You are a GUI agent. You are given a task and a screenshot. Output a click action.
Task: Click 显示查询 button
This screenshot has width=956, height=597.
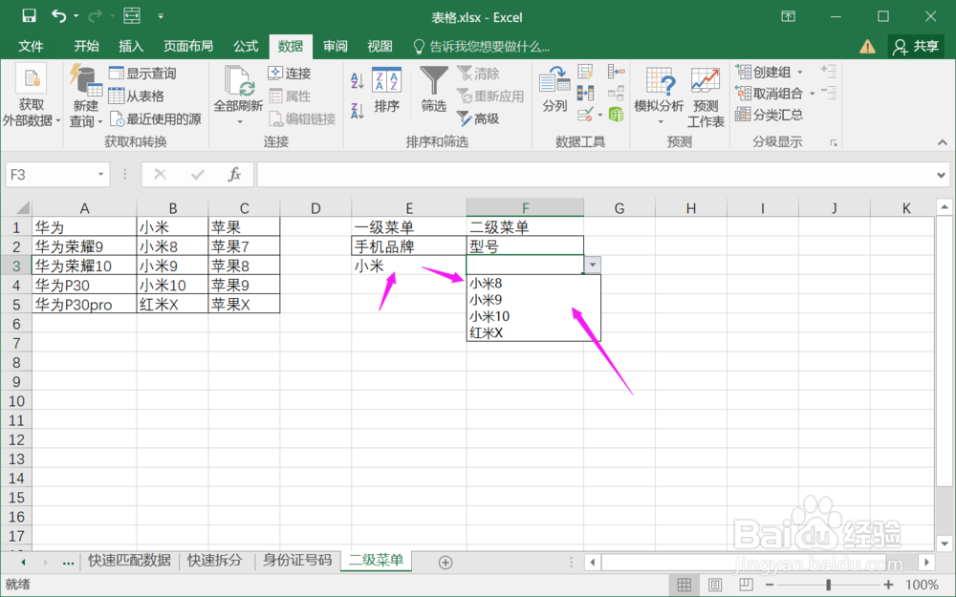(142, 74)
